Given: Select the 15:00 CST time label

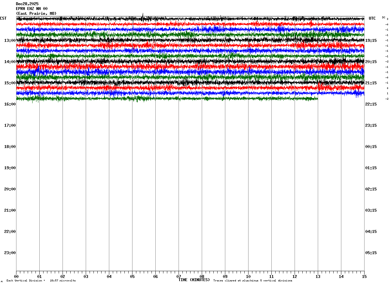Looking at the screenshot, I should [x=10, y=83].
